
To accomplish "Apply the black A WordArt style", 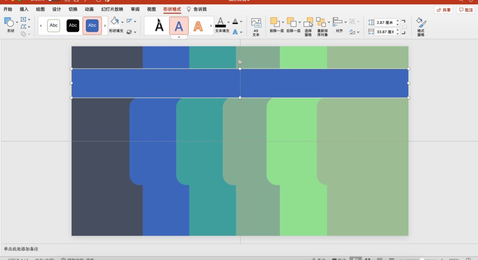I will [159, 26].
